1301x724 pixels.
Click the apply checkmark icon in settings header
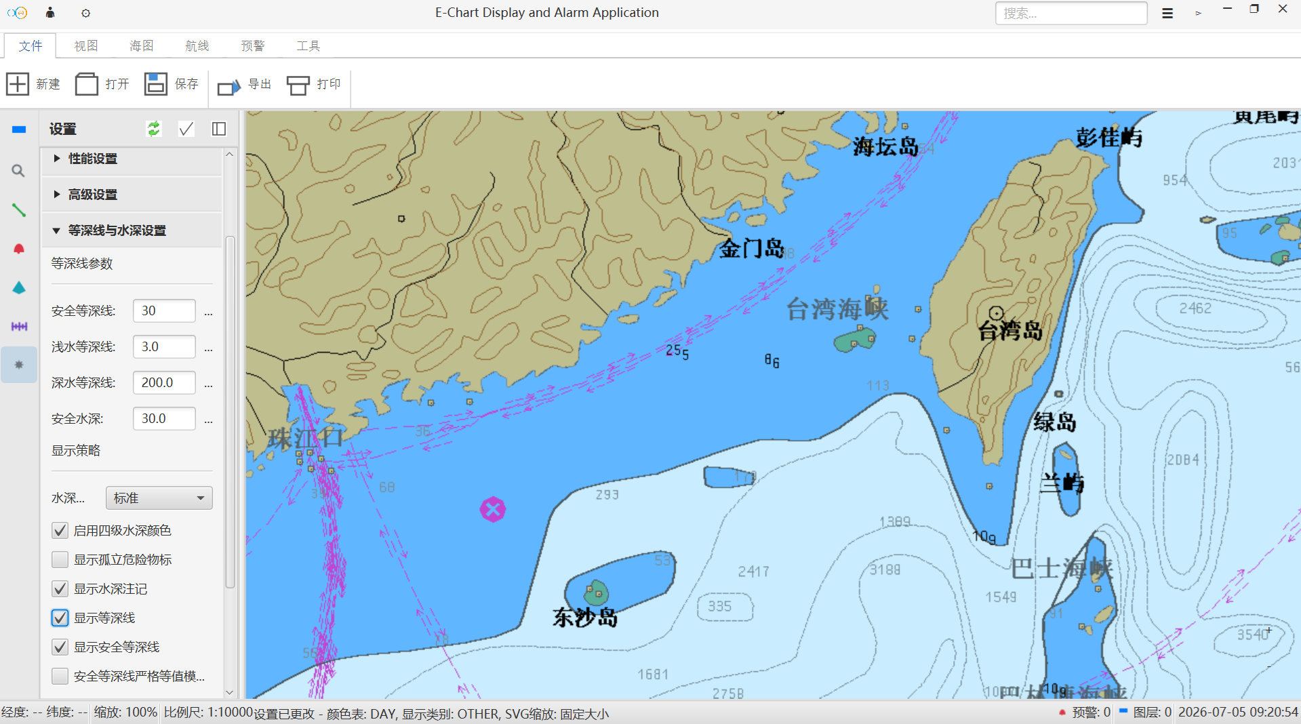point(186,129)
